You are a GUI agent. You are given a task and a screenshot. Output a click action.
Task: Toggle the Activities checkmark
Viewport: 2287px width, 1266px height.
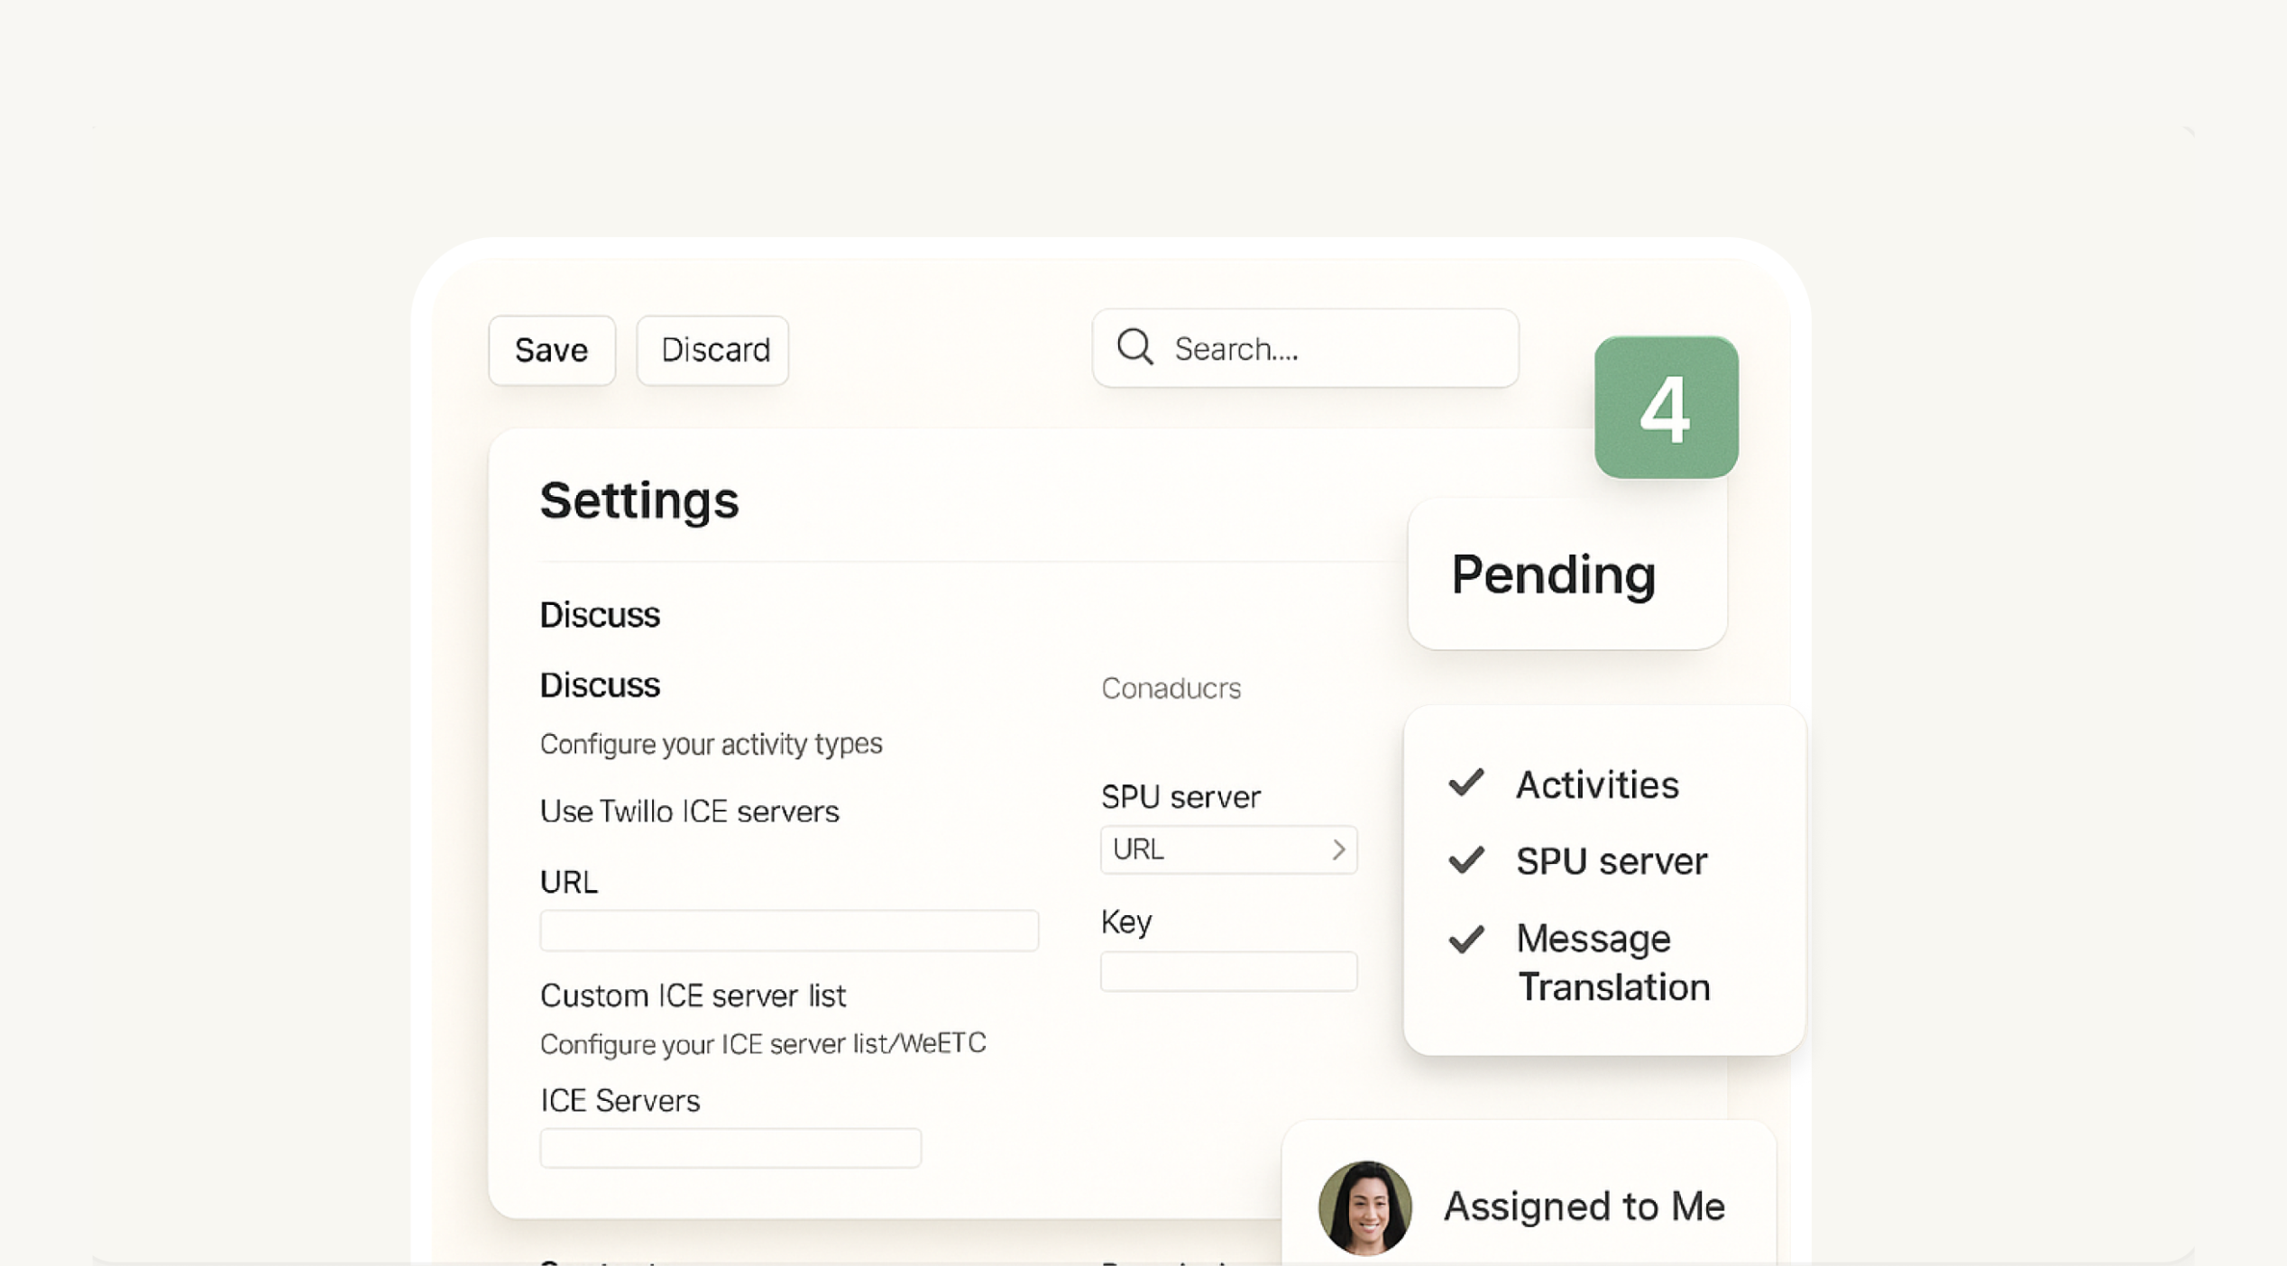click(1466, 783)
